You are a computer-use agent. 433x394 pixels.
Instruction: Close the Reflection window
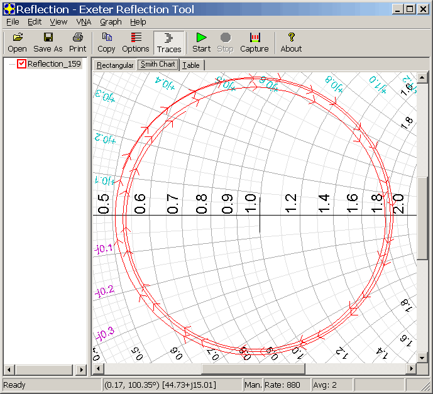click(423, 9)
